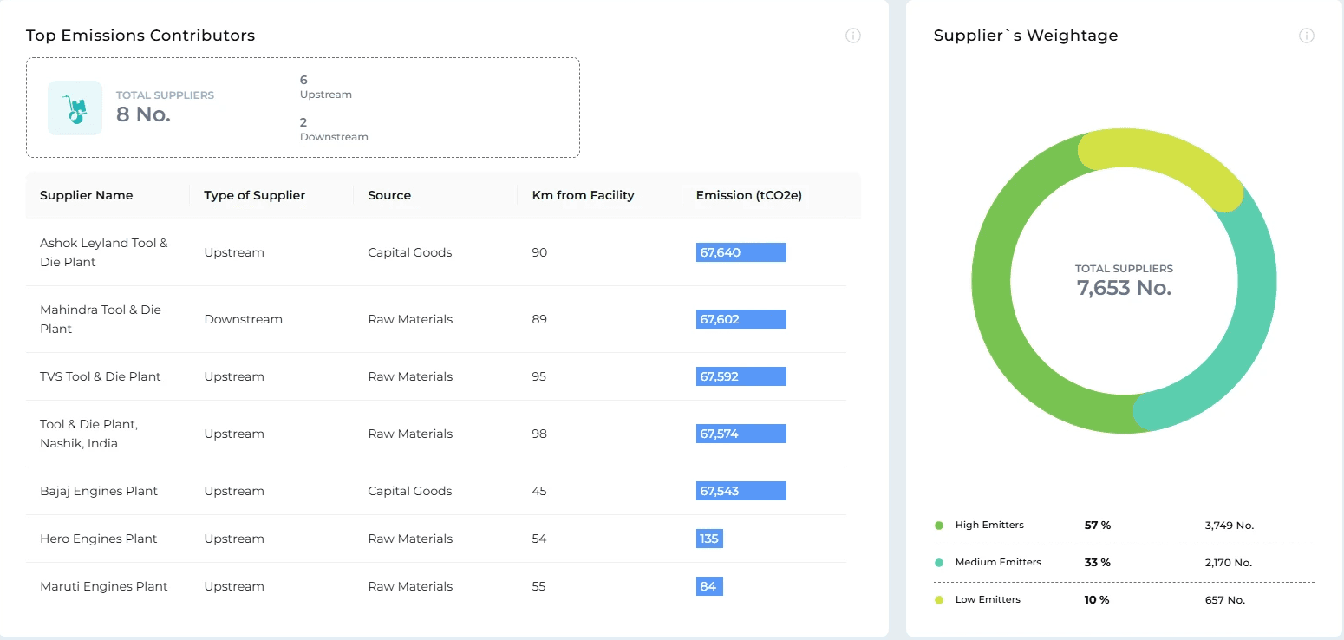Sort by Supplier Name column header
The height and width of the screenshot is (640, 1344).
[87, 195]
